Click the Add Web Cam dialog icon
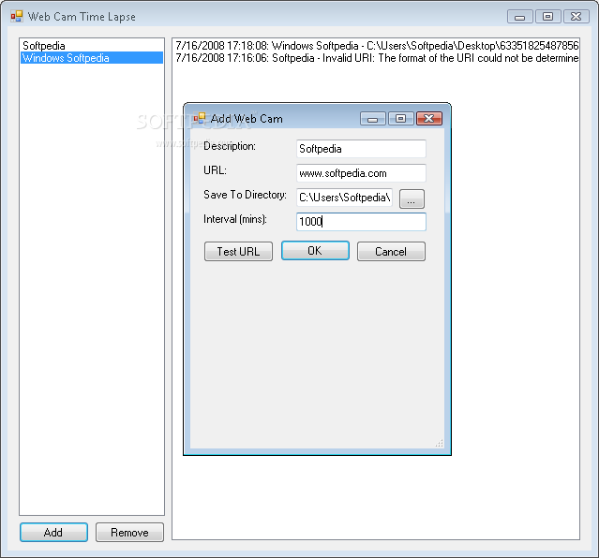 click(x=200, y=118)
